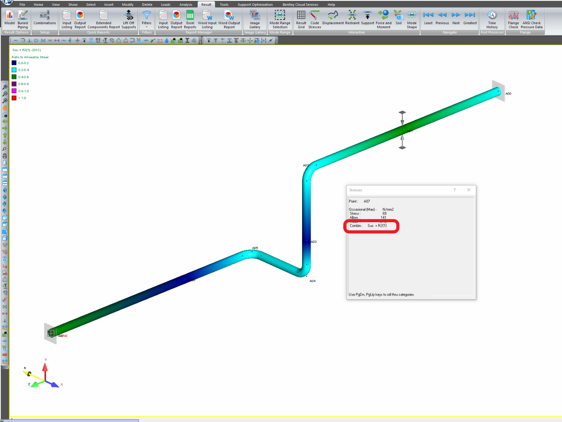Image resolution: width=562 pixels, height=422 pixels.
Task: Open the Image Gallery
Action: [x=255, y=19]
